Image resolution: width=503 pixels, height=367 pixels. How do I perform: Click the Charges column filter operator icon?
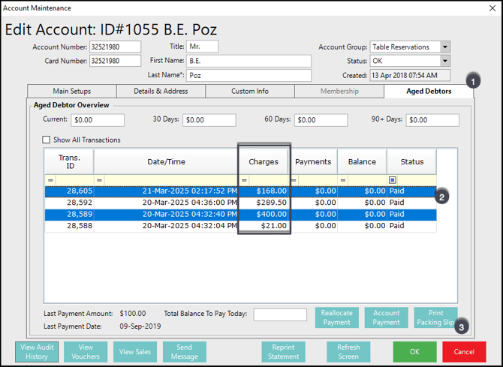point(244,181)
